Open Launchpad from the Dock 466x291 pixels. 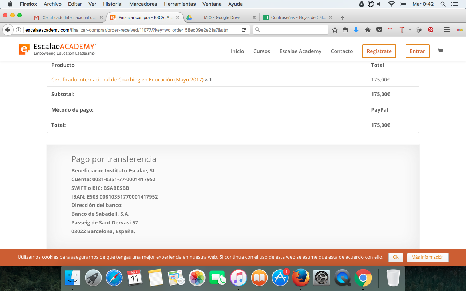93,278
